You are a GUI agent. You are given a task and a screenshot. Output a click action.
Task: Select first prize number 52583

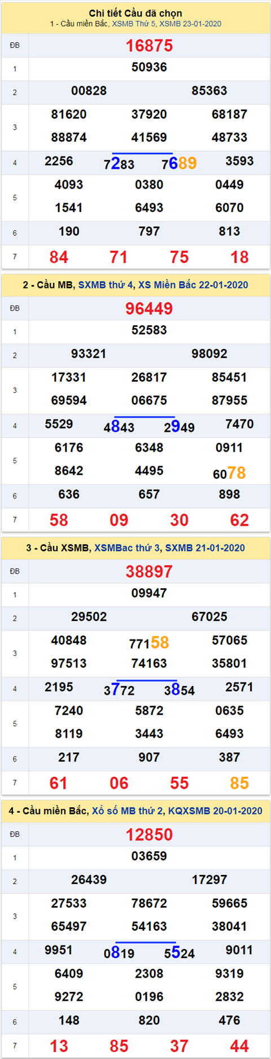(x=149, y=330)
